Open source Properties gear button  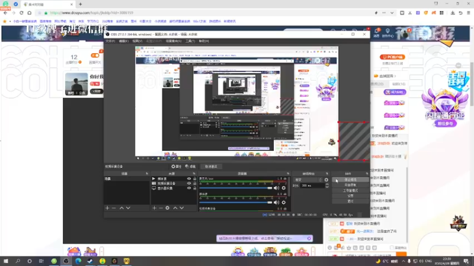pyautogui.click(x=176, y=167)
